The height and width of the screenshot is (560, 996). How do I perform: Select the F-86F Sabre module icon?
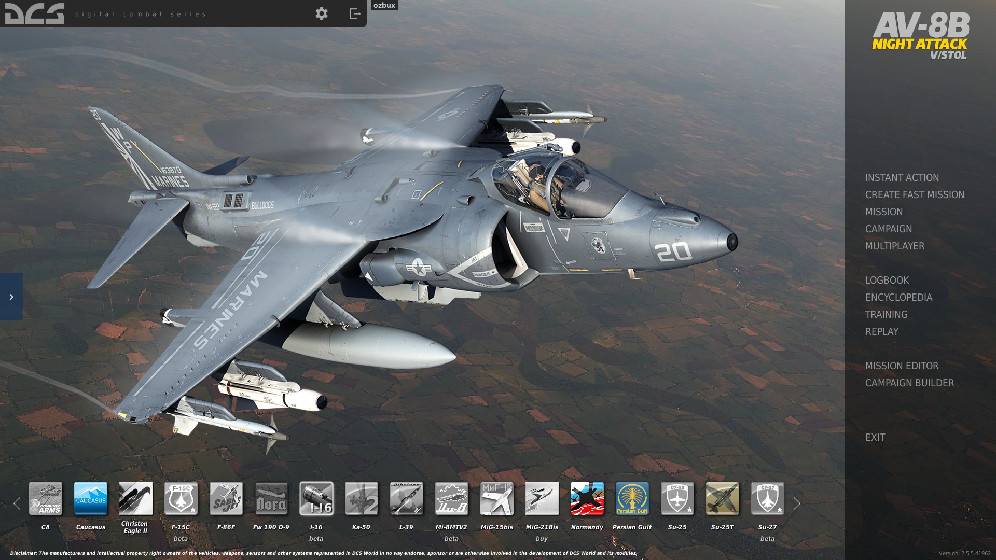click(x=226, y=498)
